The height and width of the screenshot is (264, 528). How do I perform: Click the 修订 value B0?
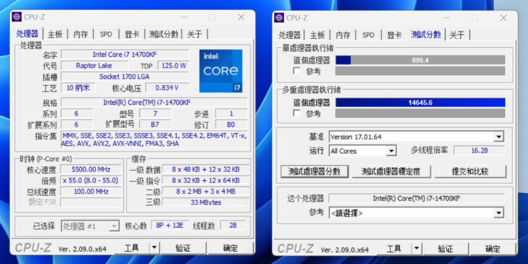231,125
